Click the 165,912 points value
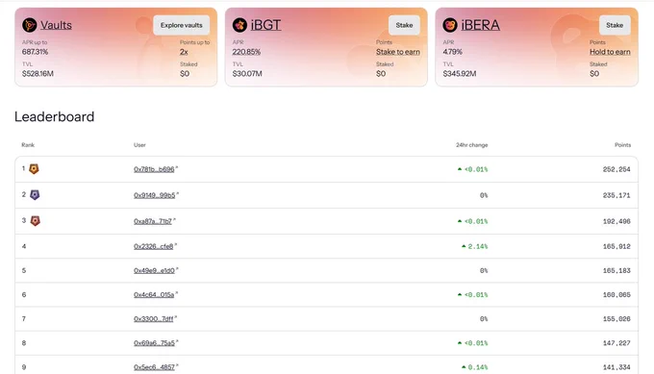This screenshot has height=374, width=654. (x=616, y=246)
